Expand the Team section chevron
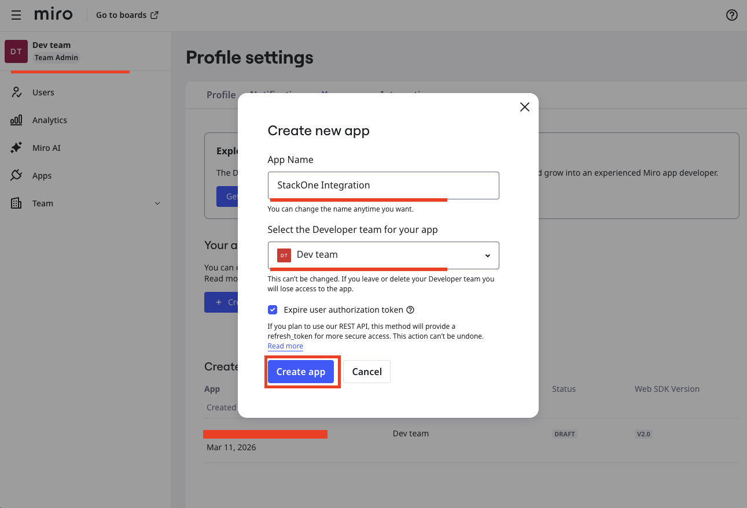The height and width of the screenshot is (508, 747). click(x=157, y=203)
